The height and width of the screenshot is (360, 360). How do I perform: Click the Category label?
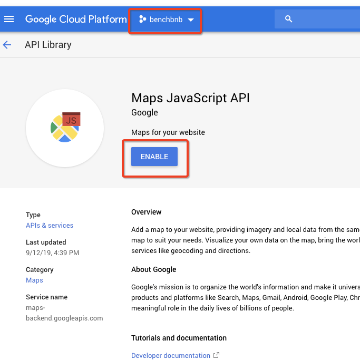pyautogui.click(x=40, y=270)
